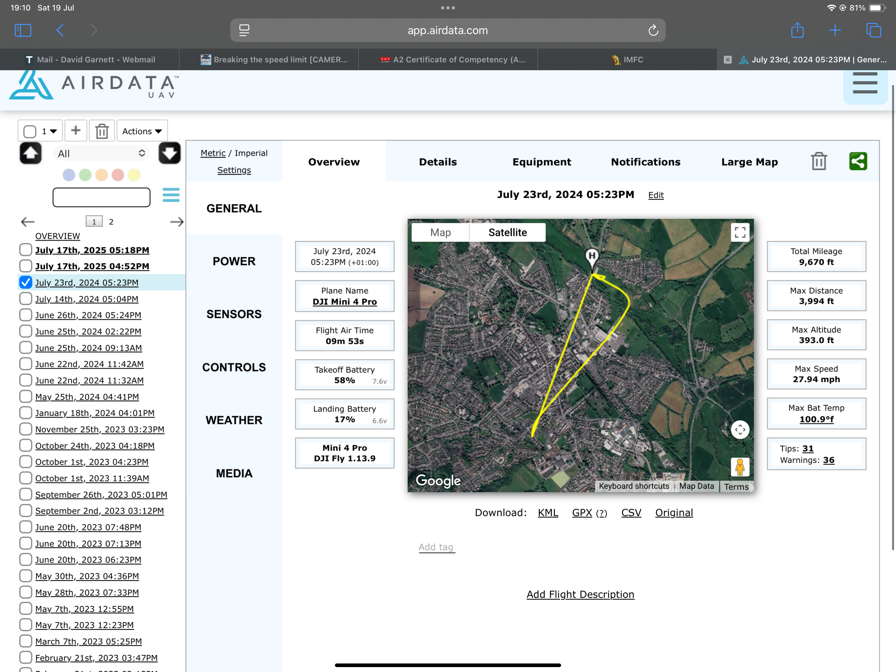The width and height of the screenshot is (896, 672).
Task: Click the teal list-lines icon by search box
Action: pyautogui.click(x=171, y=195)
